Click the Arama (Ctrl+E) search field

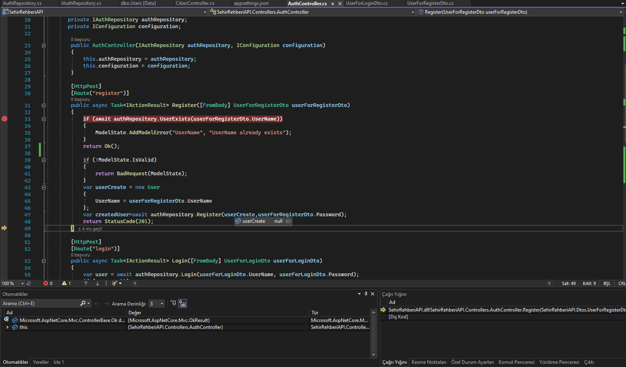coord(40,303)
